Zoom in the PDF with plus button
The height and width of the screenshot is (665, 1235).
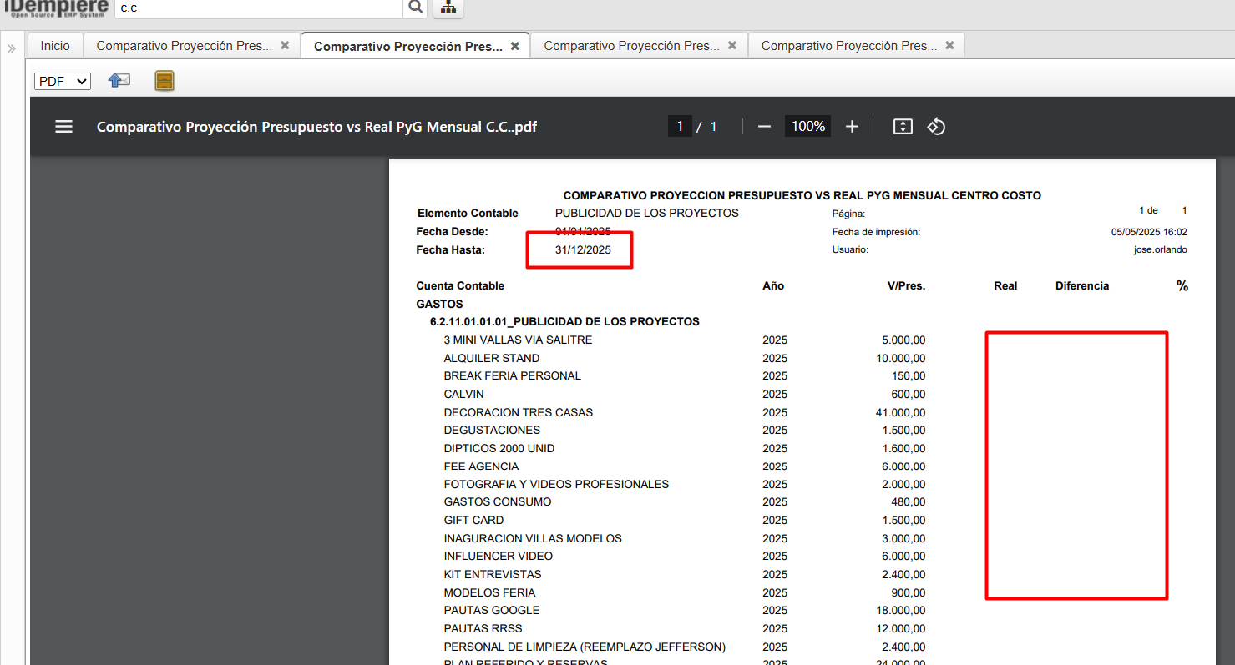coord(852,127)
